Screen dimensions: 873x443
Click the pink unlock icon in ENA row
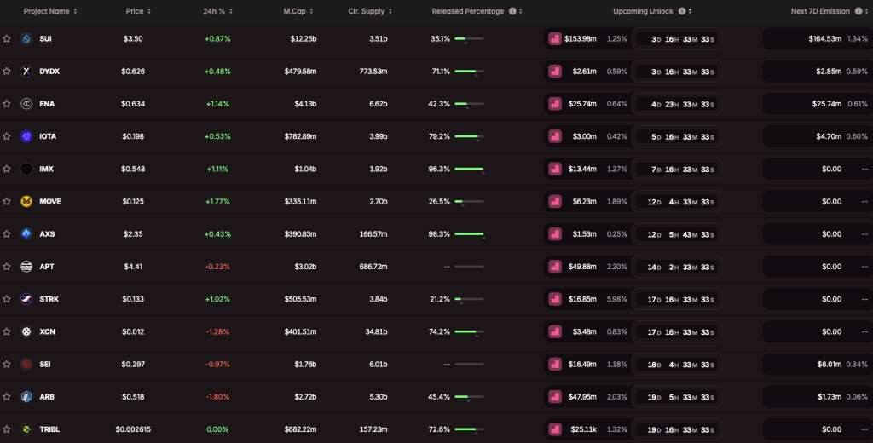click(x=555, y=104)
